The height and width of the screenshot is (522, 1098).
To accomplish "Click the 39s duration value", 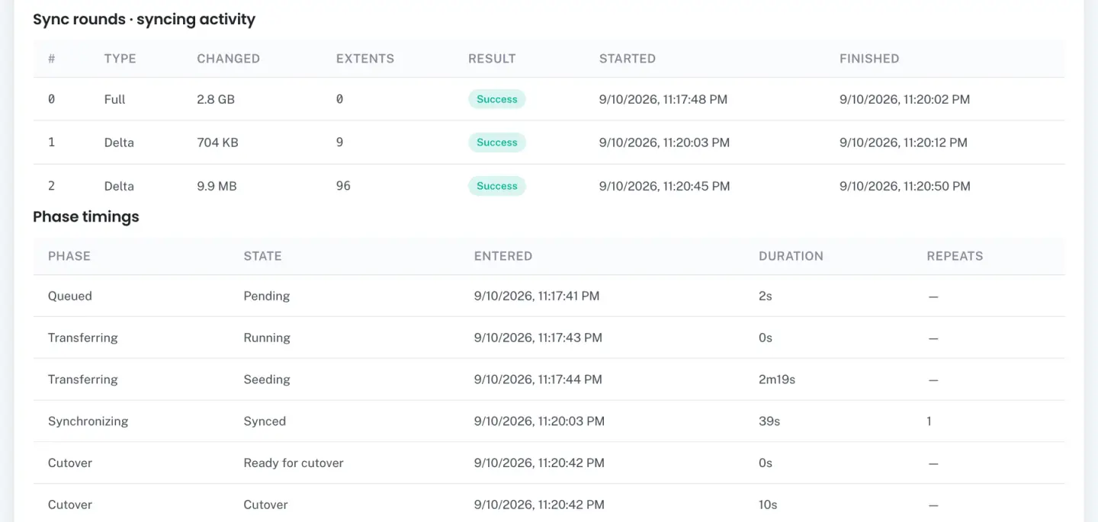I will [769, 421].
